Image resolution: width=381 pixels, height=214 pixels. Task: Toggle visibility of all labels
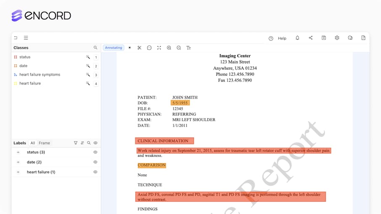coord(95,143)
